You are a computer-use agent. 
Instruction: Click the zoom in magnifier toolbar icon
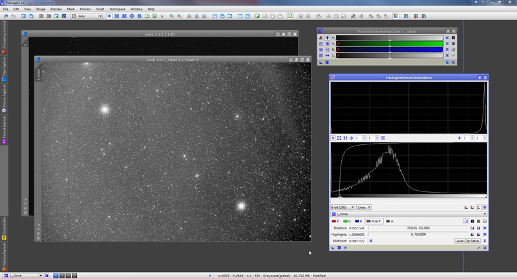[171, 15]
